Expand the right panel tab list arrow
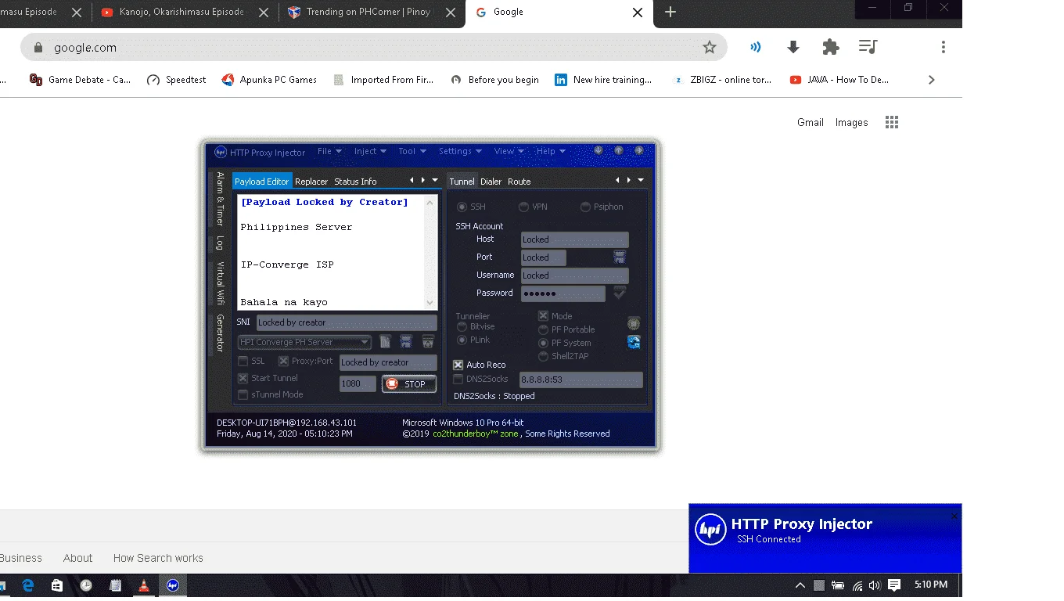The image size is (1064, 601). click(x=641, y=180)
